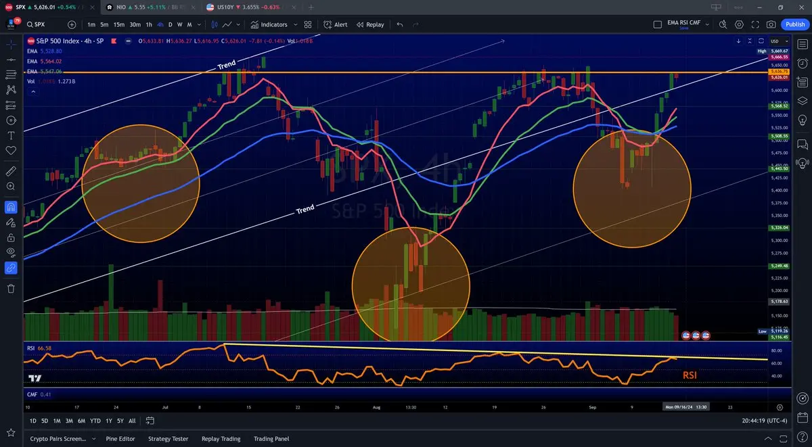812x447 pixels.
Task: Open the Indicators dialog
Action: (x=269, y=24)
